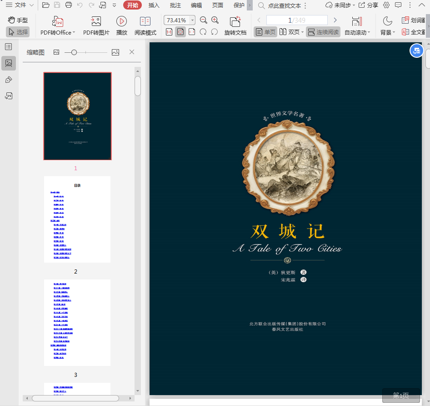Viewport: 430px width, 406px height.
Task: Switch to the 插入 ribbon tab
Action: (x=154, y=5)
